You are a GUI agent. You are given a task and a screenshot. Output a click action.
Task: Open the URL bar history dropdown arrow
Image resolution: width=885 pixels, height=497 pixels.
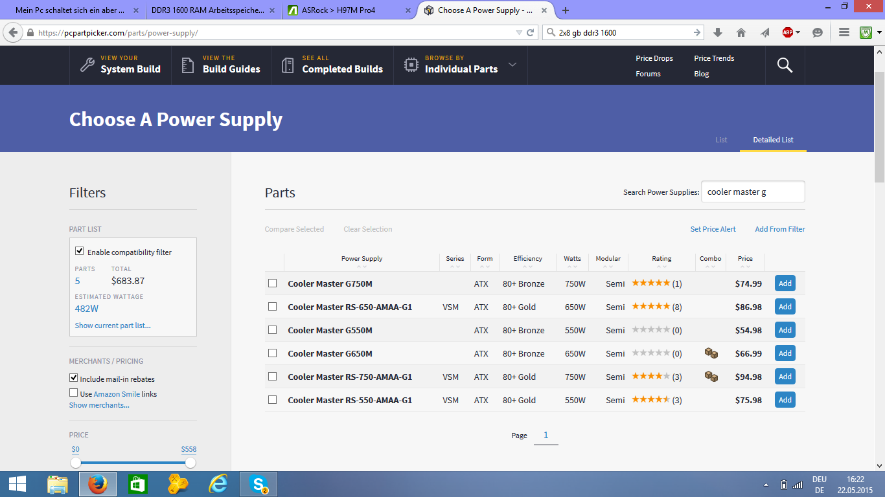[519, 32]
